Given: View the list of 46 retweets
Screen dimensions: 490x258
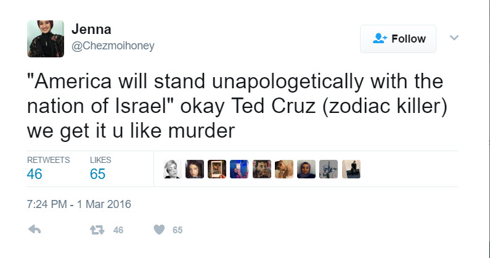Looking at the screenshot, I should click(x=48, y=168).
